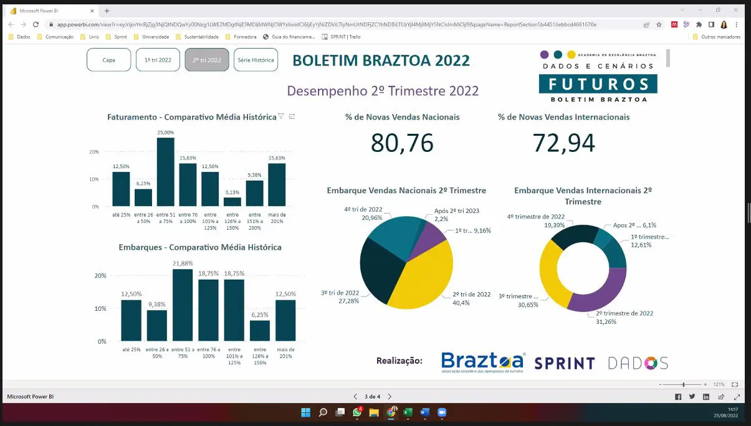Open filter icon on Faturamento chart

click(x=281, y=116)
